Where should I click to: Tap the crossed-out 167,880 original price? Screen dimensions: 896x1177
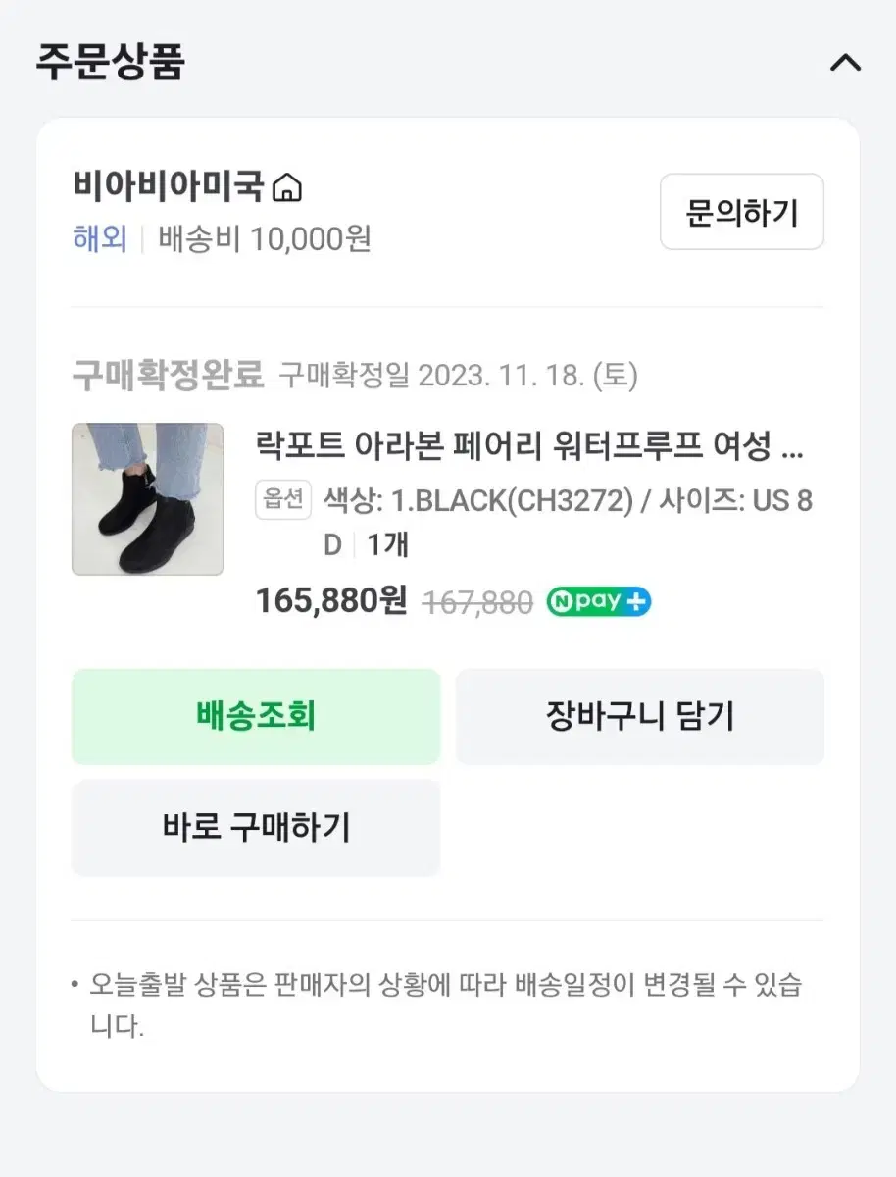click(x=477, y=602)
